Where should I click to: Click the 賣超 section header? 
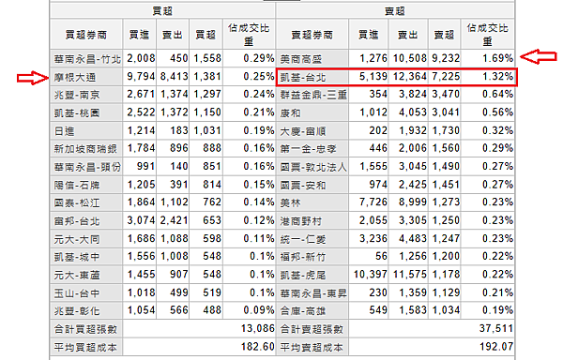(x=395, y=11)
